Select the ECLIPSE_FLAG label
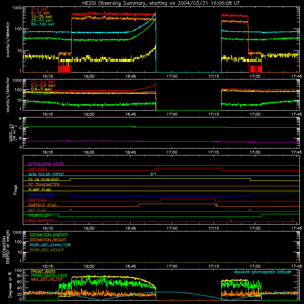304x304 pixels. [x=41, y=195]
